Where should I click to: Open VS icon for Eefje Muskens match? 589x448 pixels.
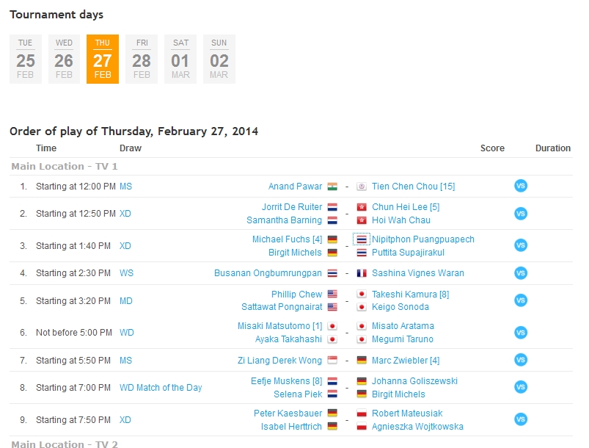pyautogui.click(x=521, y=387)
